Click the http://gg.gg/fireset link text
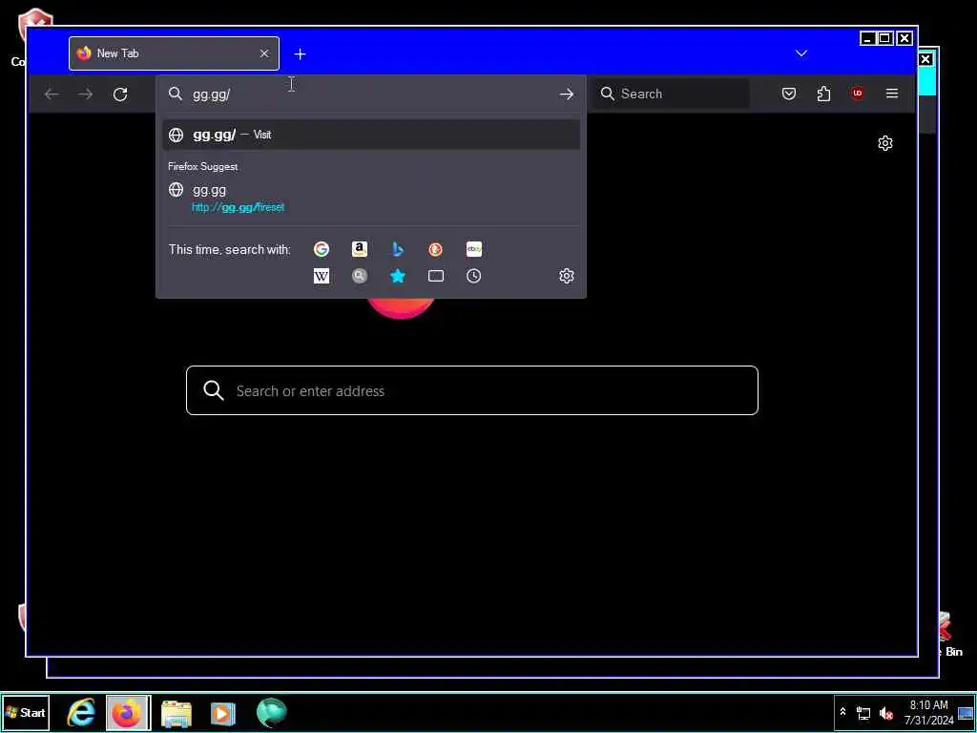 238,207
